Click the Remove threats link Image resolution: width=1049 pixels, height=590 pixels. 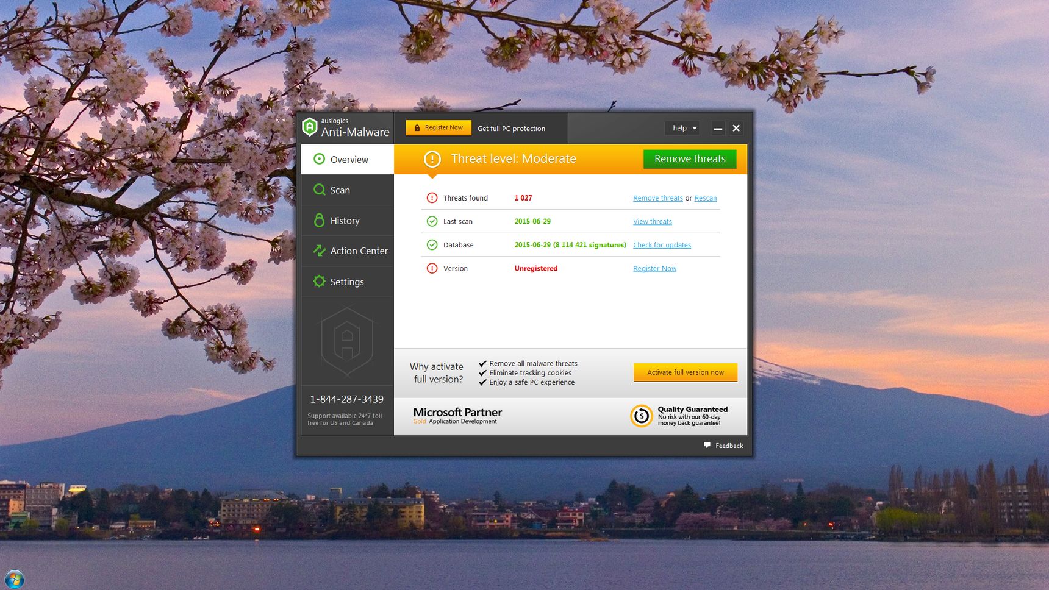(658, 198)
